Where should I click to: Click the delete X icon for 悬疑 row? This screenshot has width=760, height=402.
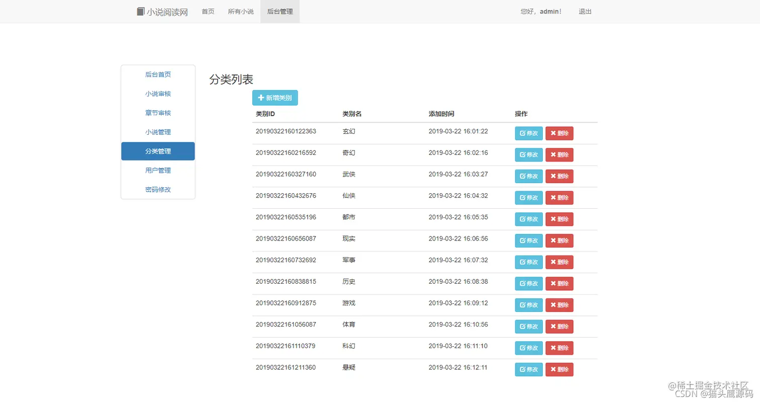(553, 369)
